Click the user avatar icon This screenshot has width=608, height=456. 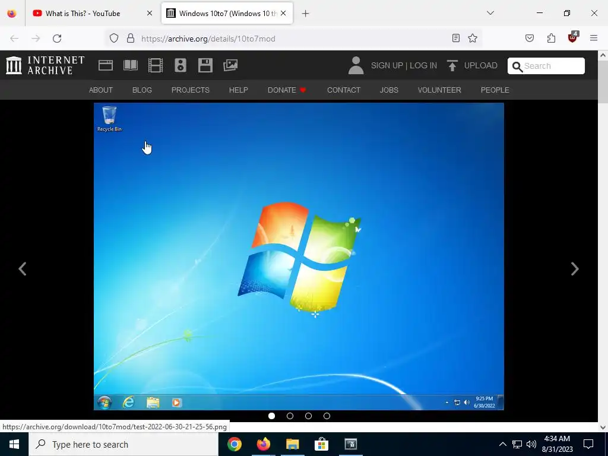356,65
